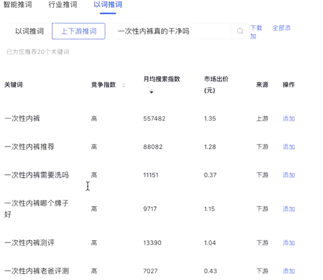Toggle the 上下游推词 mode button
Screen dimensions: 323x280
(78, 31)
